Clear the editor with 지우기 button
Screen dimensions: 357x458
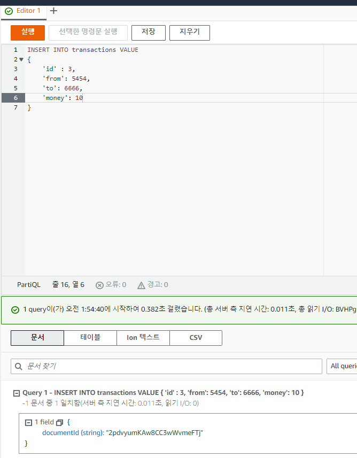(x=189, y=33)
